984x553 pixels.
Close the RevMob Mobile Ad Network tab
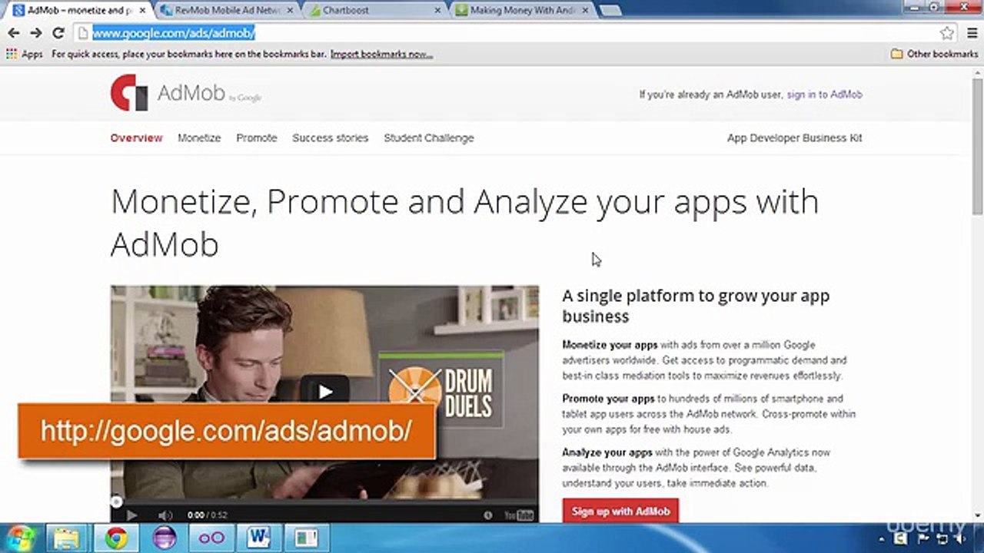pyautogui.click(x=290, y=10)
